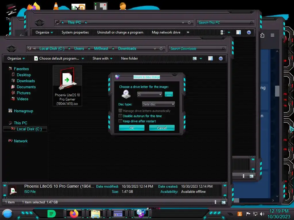Toggle the preview pane icon in Downloads window
Screen dimensions: 294x220
pos(210,58)
